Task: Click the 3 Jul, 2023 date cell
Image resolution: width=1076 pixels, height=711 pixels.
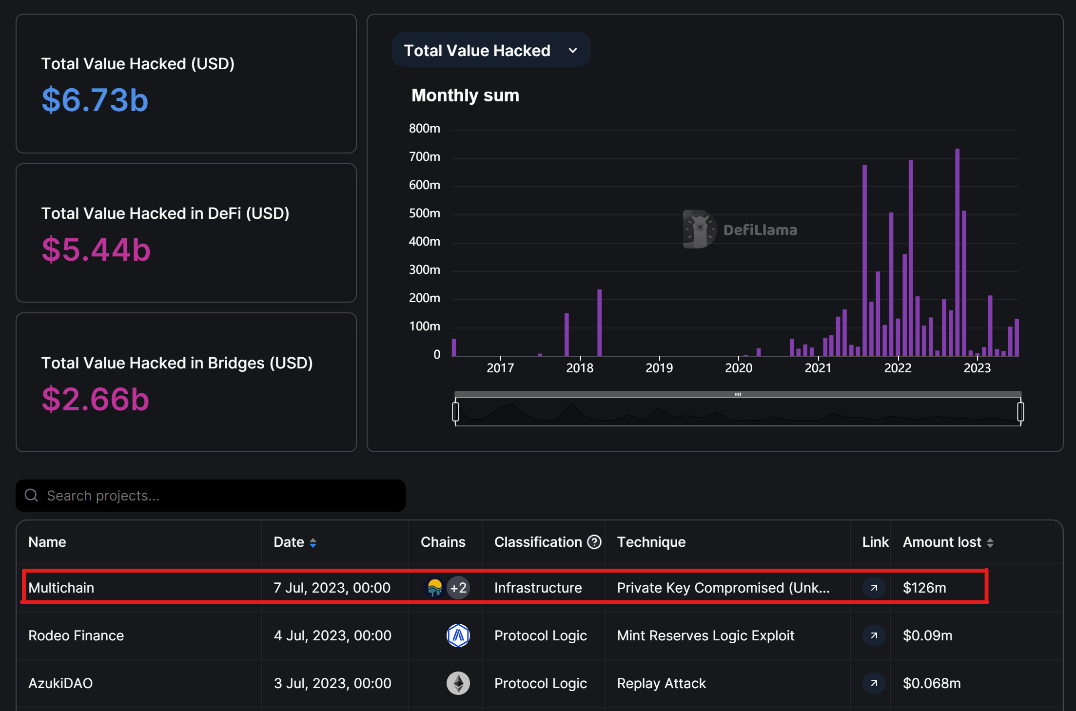Action: pyautogui.click(x=333, y=683)
